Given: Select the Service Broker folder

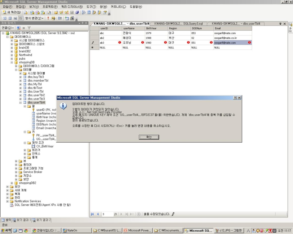Looking at the screenshot, I should pos(33,172).
